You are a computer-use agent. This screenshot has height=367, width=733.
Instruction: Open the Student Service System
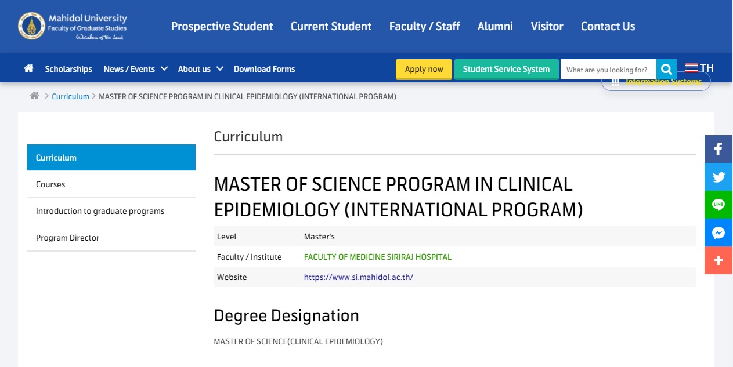(506, 69)
